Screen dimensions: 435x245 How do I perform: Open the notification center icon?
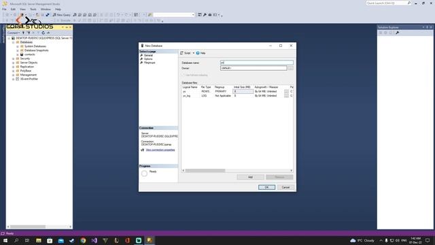[x=428, y=240]
